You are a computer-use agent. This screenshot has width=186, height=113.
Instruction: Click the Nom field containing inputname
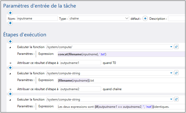[37, 18]
